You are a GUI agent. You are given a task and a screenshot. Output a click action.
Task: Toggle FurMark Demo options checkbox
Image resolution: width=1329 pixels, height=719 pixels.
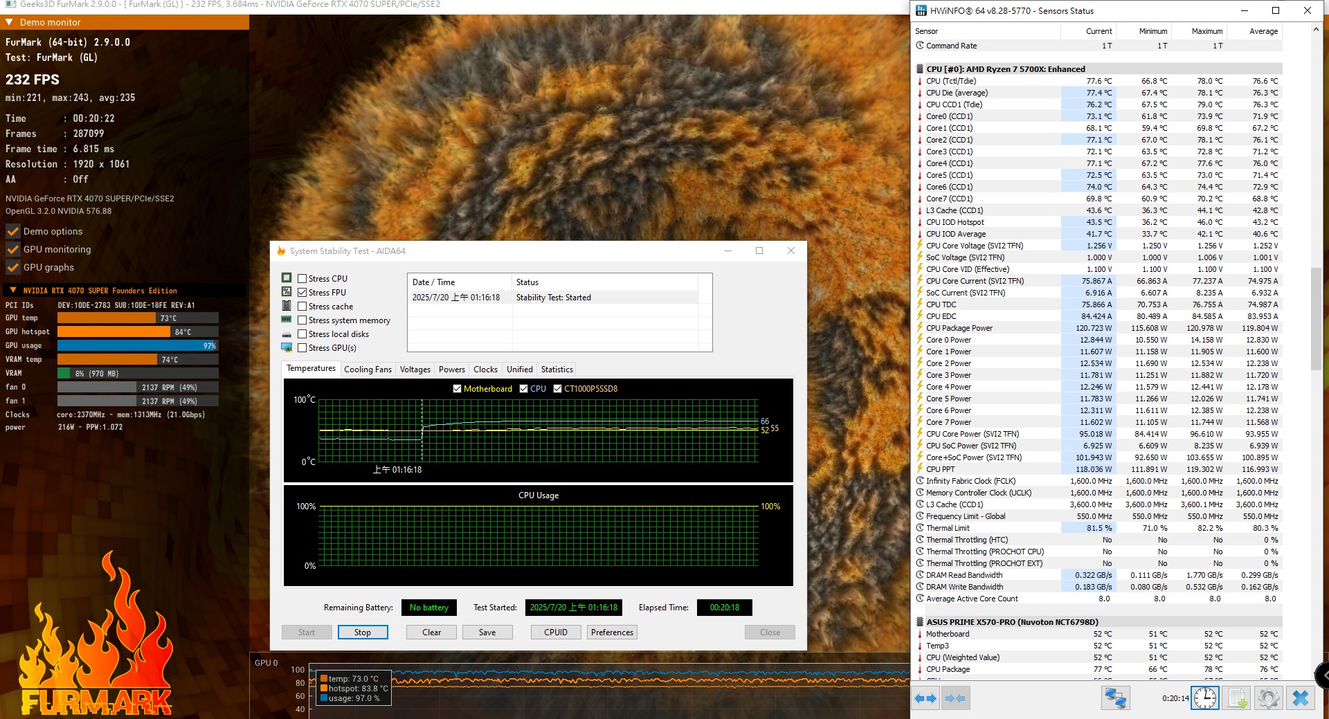point(12,231)
